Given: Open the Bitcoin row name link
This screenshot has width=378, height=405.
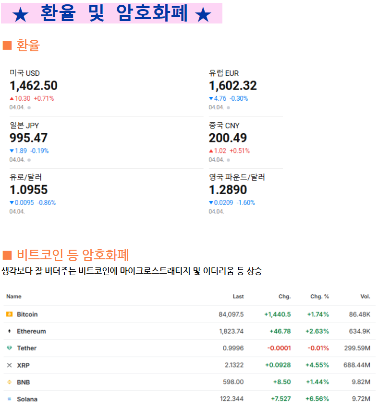Looking at the screenshot, I should coord(27,314).
